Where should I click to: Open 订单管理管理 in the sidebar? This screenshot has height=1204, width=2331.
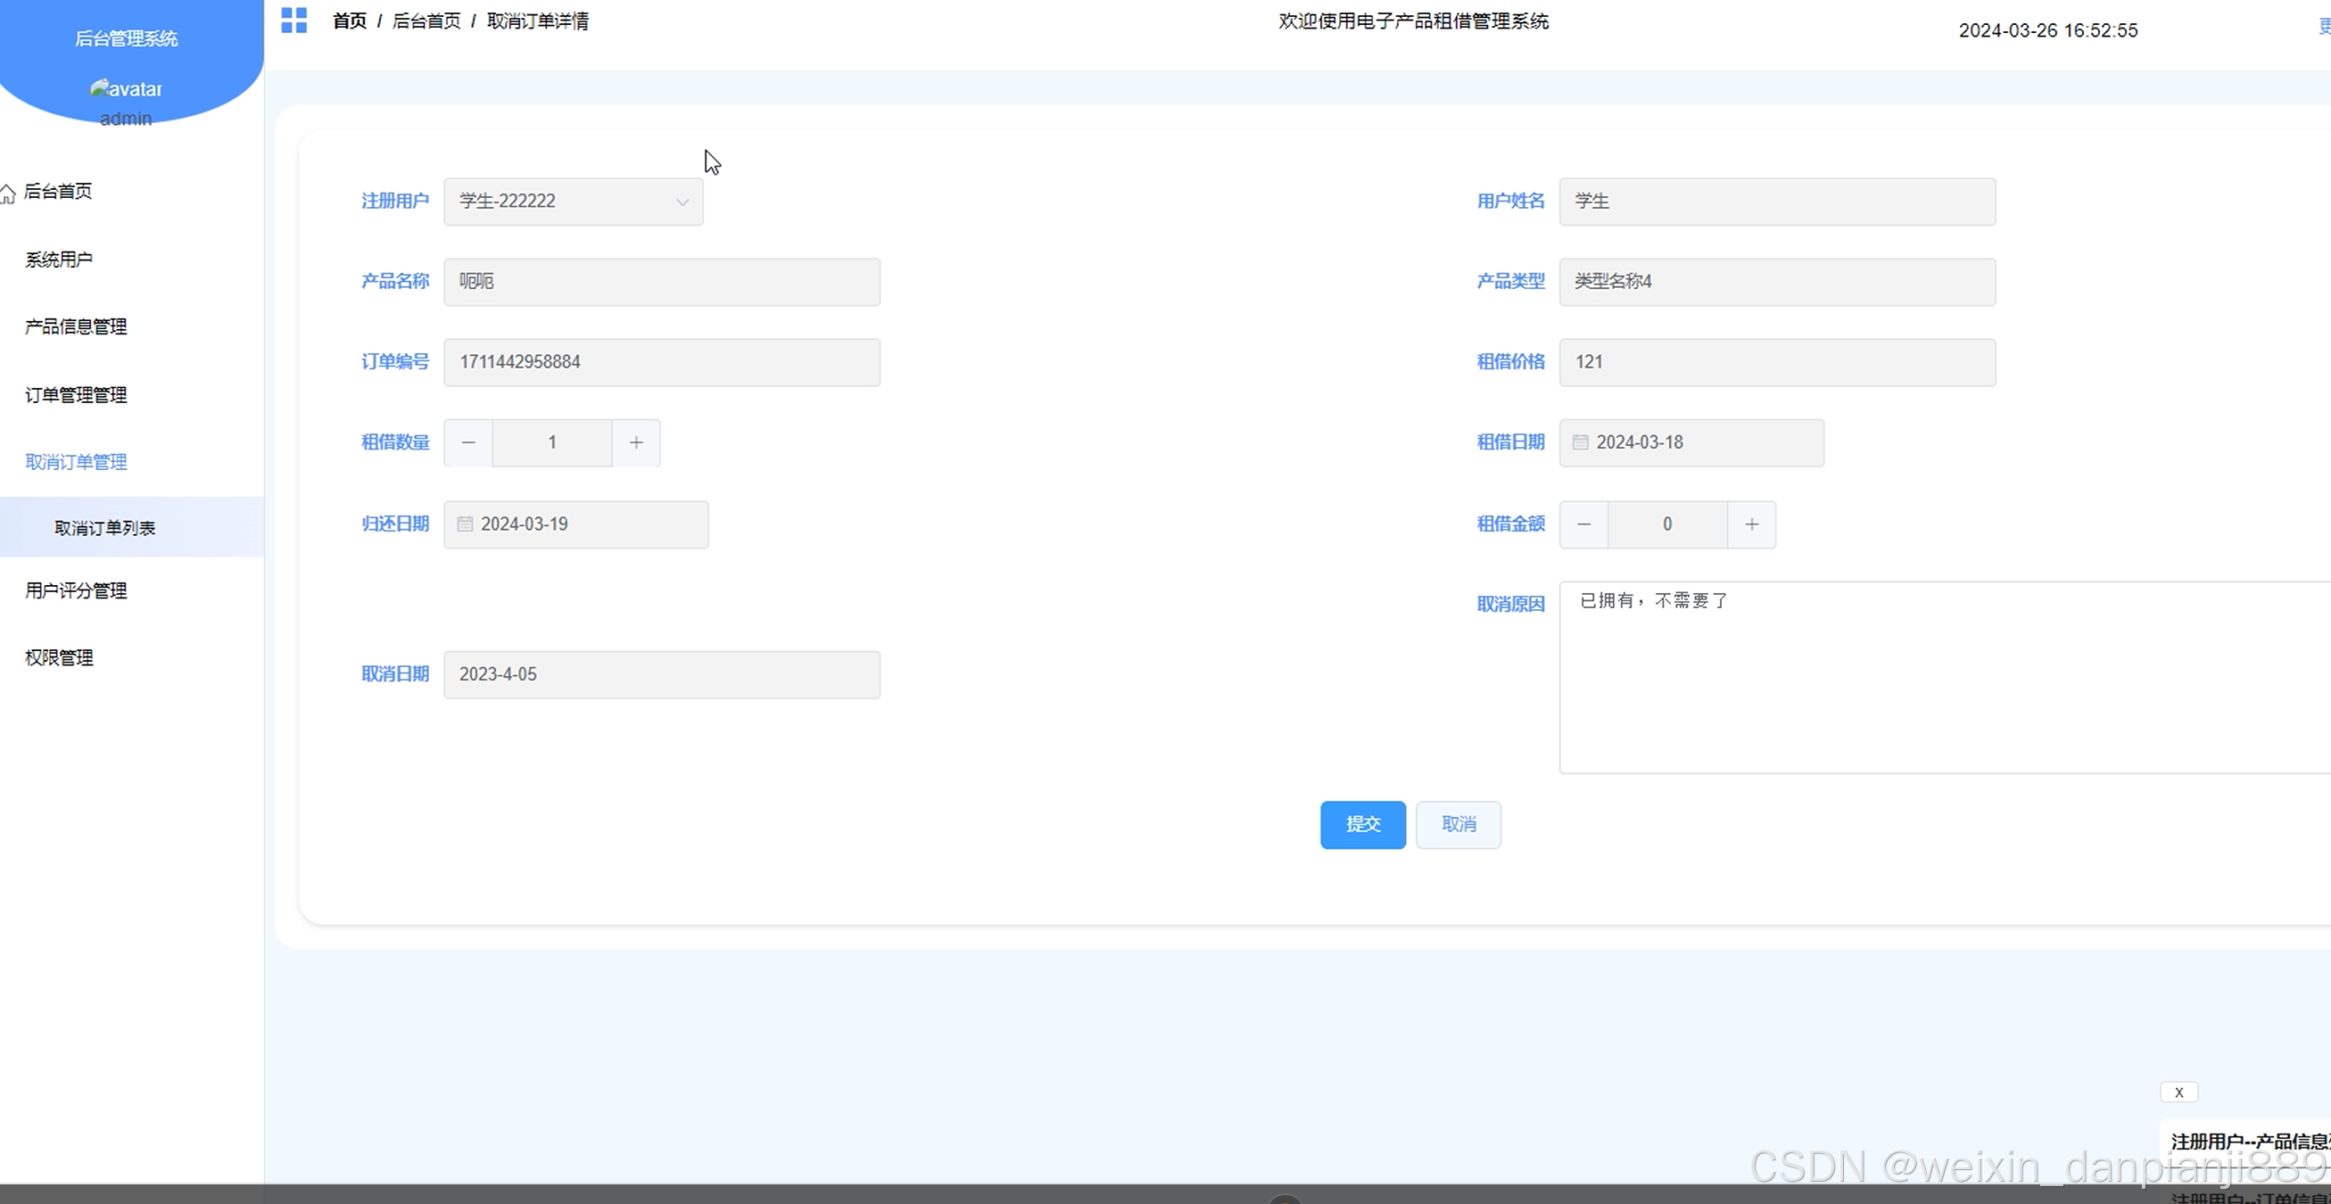point(76,395)
